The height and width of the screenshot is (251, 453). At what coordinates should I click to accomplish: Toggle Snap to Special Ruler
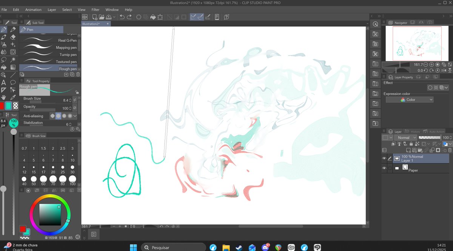coord(200,17)
